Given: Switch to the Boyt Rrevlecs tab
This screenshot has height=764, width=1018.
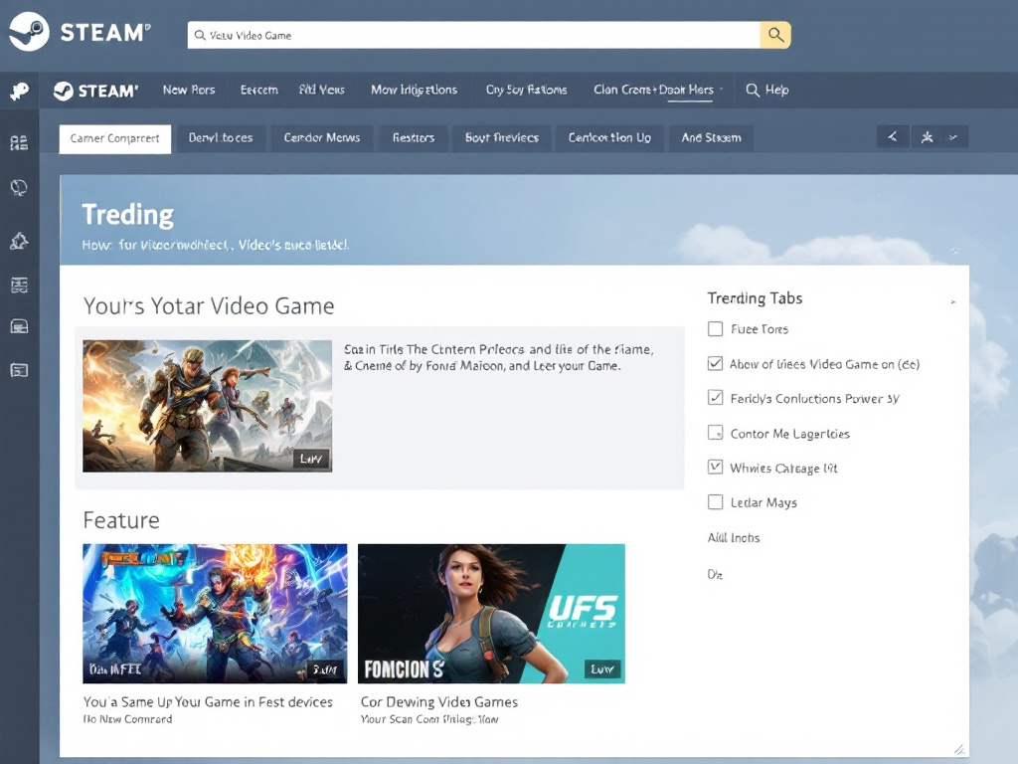Looking at the screenshot, I should coord(502,137).
